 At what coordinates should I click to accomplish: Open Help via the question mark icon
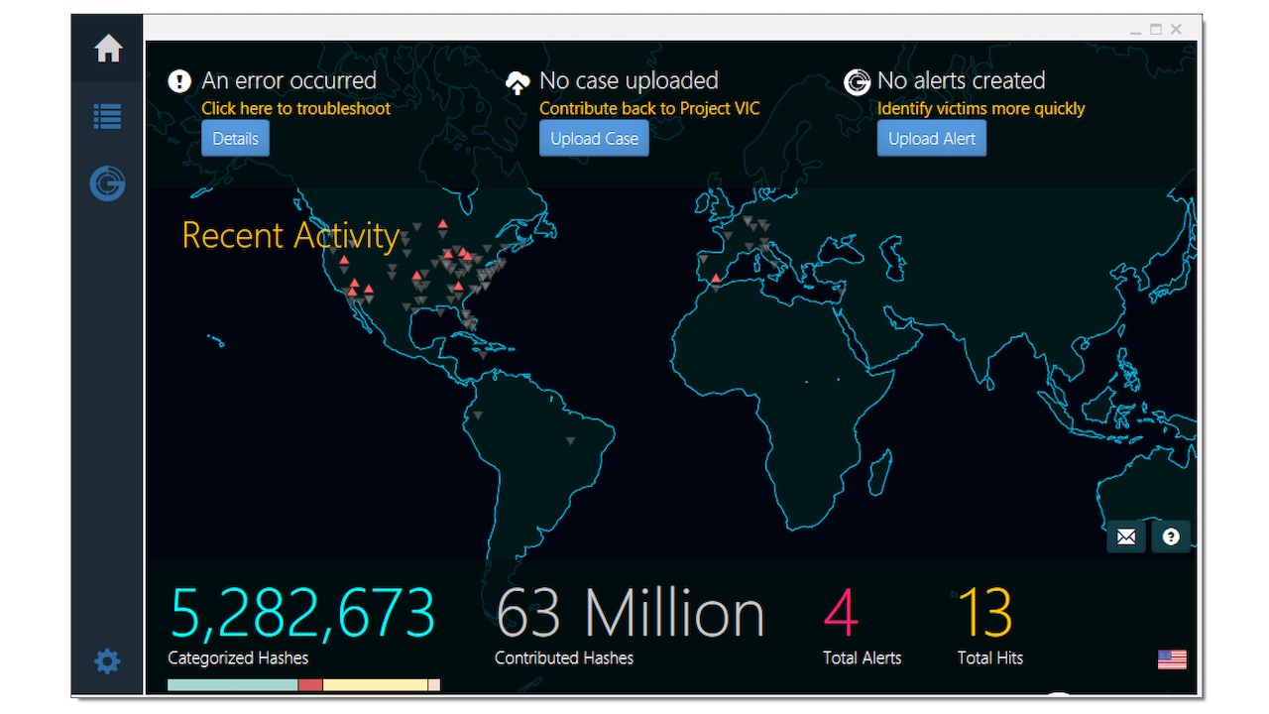[x=1171, y=536]
